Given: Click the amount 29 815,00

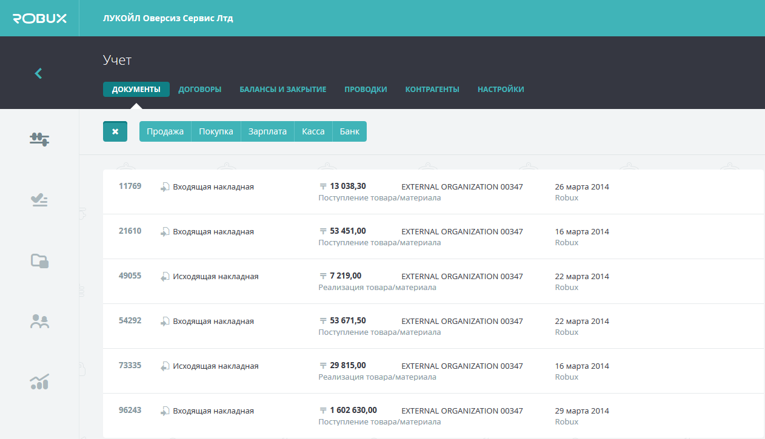Looking at the screenshot, I should pos(348,365).
